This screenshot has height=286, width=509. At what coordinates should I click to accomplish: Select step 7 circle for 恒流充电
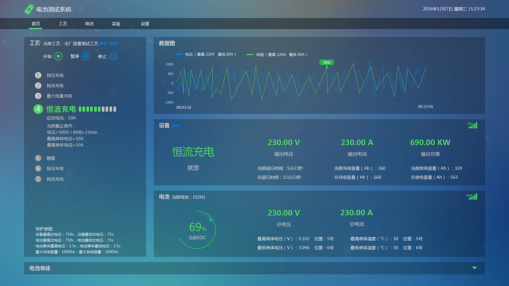pyautogui.click(x=38, y=179)
